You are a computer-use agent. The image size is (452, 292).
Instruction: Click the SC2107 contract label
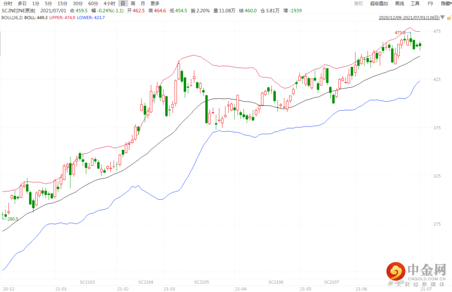(331, 282)
